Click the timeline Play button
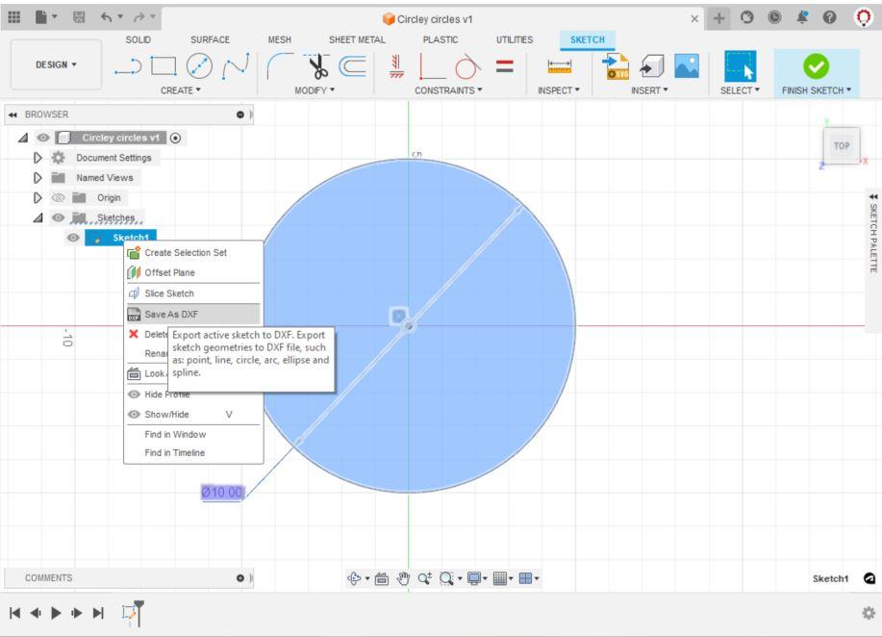882x637 pixels. coord(56,612)
